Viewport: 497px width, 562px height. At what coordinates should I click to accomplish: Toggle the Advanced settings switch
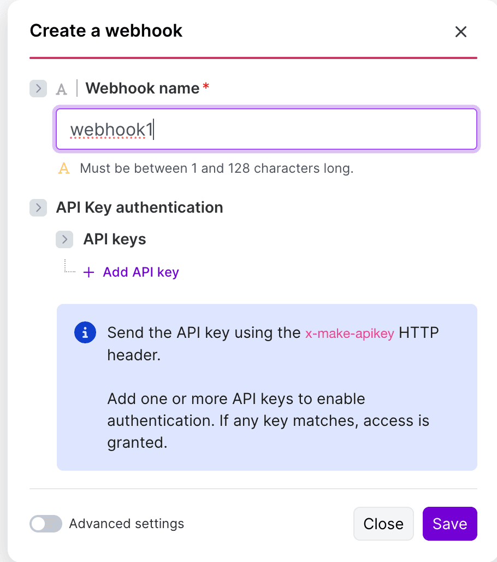46,524
